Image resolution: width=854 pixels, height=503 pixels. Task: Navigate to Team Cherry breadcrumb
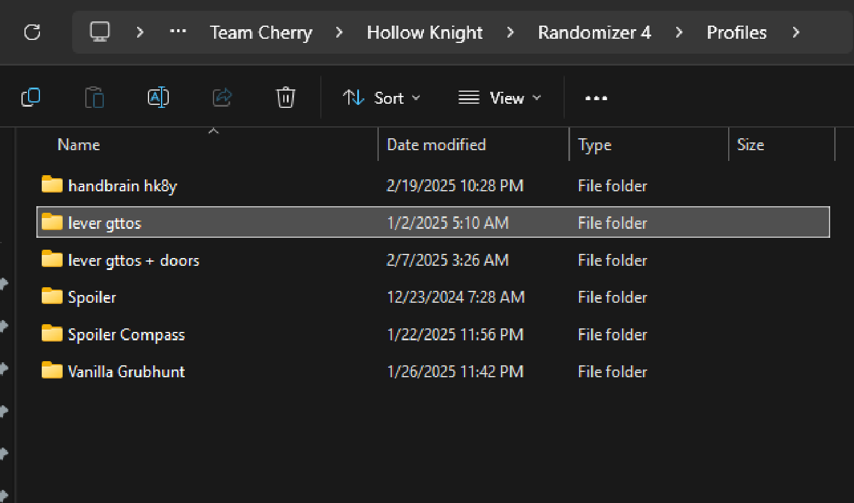click(261, 32)
